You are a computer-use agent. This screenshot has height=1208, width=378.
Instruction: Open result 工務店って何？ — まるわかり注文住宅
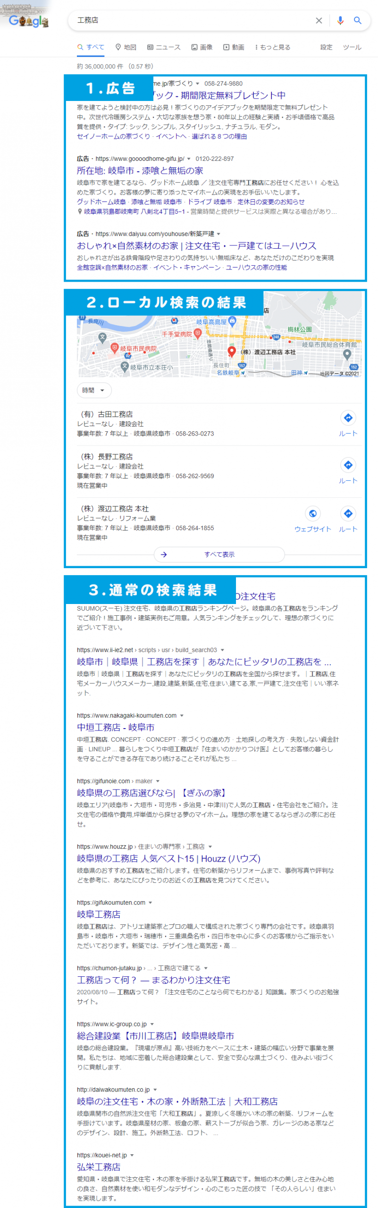click(x=153, y=980)
